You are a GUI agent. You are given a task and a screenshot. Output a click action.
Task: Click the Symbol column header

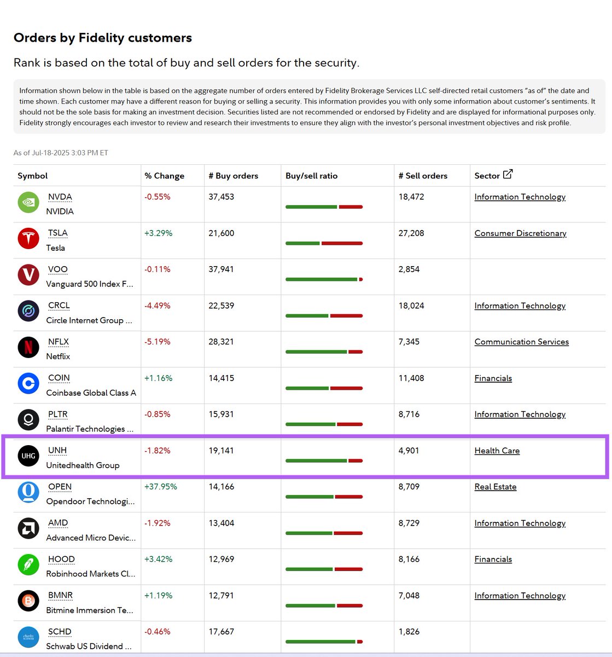(33, 176)
